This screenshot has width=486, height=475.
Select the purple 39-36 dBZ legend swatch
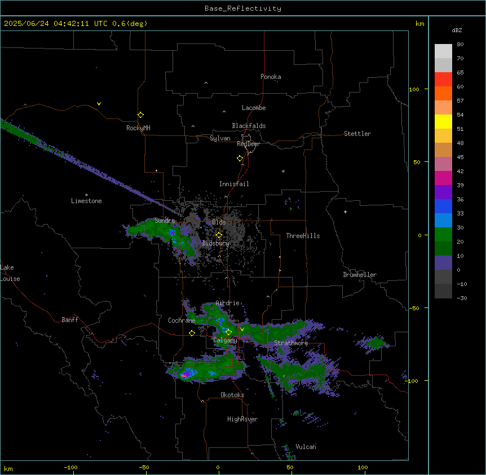point(443,192)
